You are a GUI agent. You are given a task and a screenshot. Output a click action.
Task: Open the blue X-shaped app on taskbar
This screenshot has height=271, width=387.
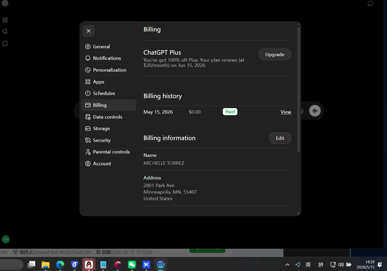point(146,264)
